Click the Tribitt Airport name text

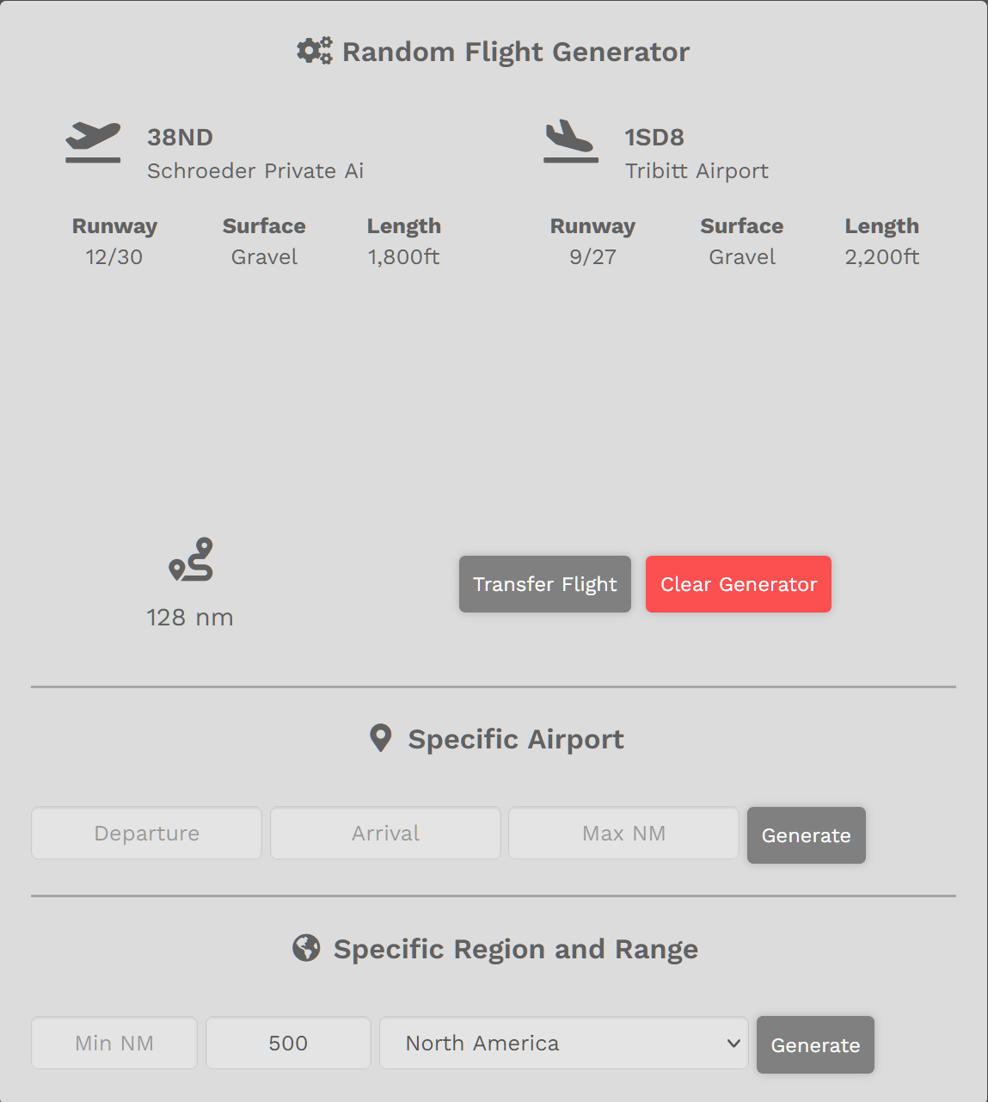coord(697,170)
